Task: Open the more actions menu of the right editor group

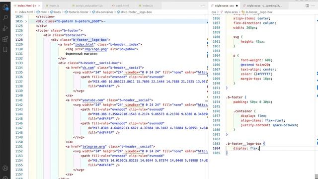Action: tap(313, 5)
